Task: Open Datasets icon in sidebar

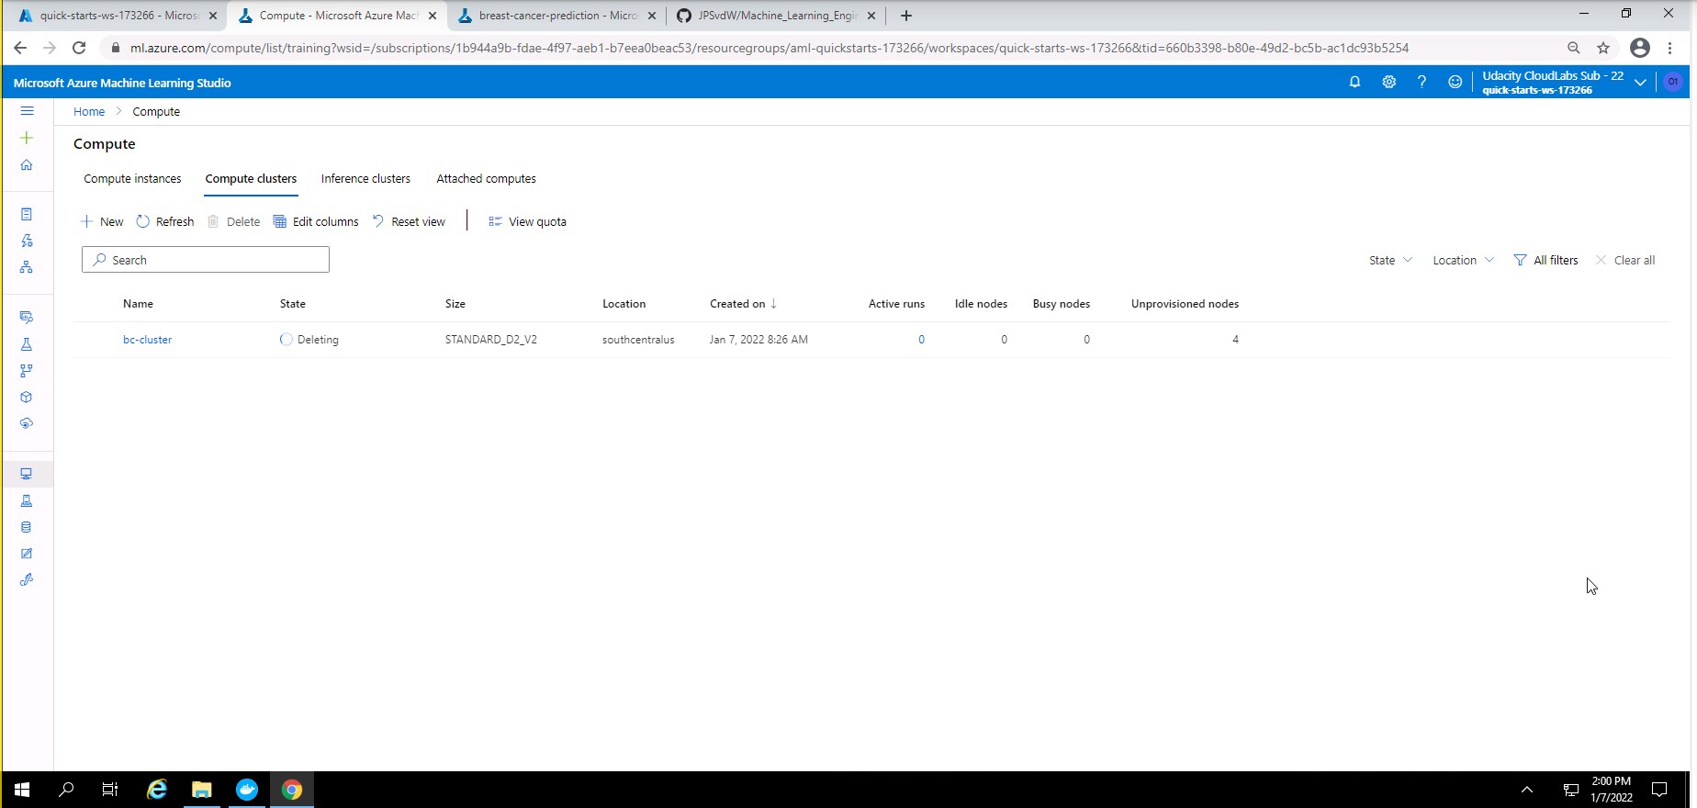Action: coord(27,318)
